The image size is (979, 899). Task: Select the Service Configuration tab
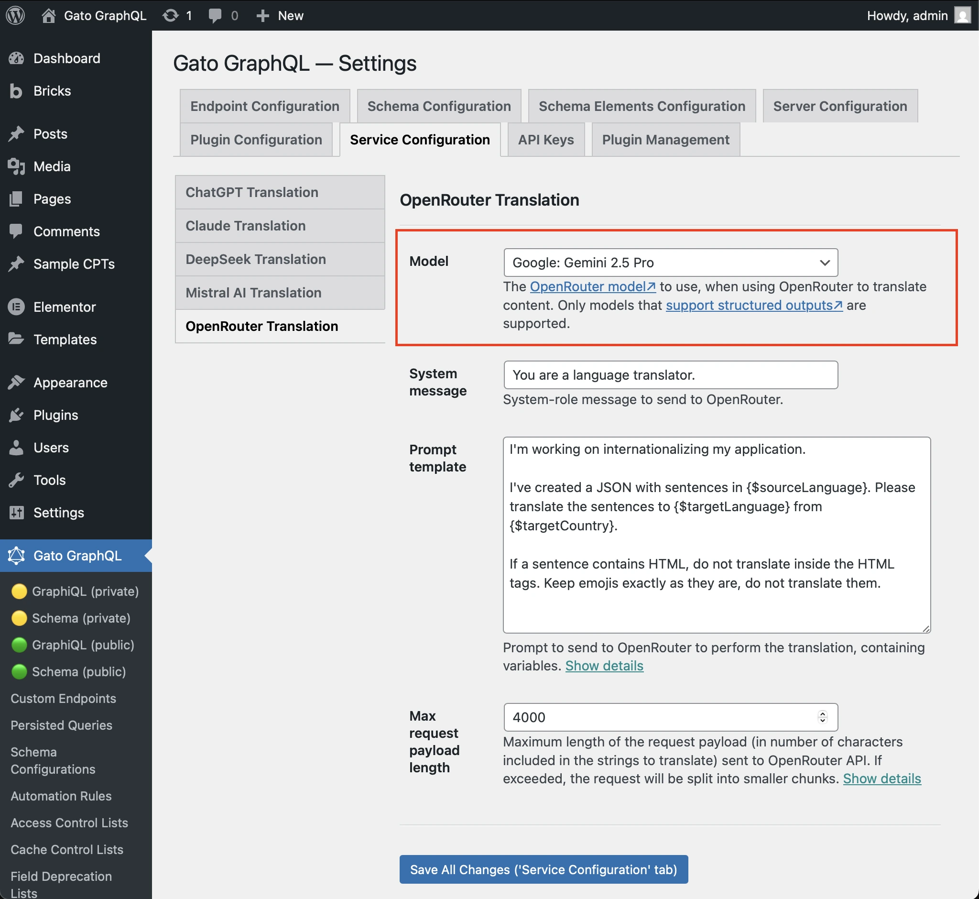click(420, 140)
